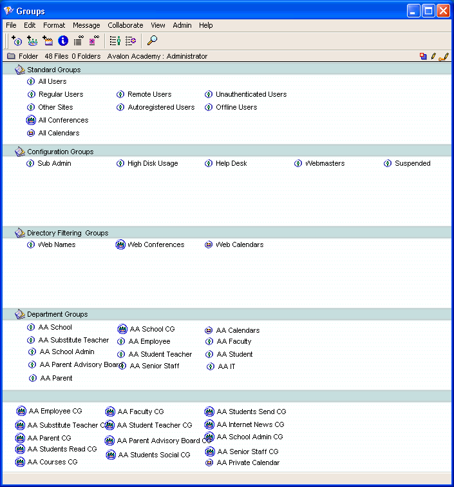
Task: Click the pencil icon in status bar
Action: (x=433, y=56)
